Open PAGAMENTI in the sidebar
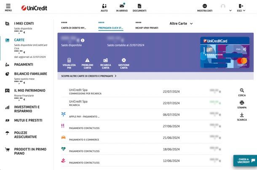Image resolution: width=257 pixels, height=170 pixels. click(x=24, y=65)
